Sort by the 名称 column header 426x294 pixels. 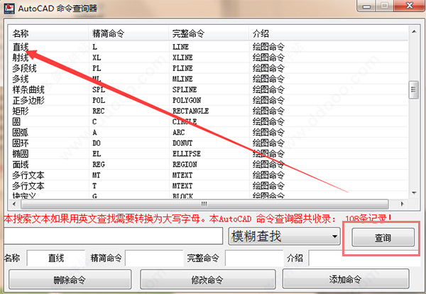pyautogui.click(x=48, y=33)
